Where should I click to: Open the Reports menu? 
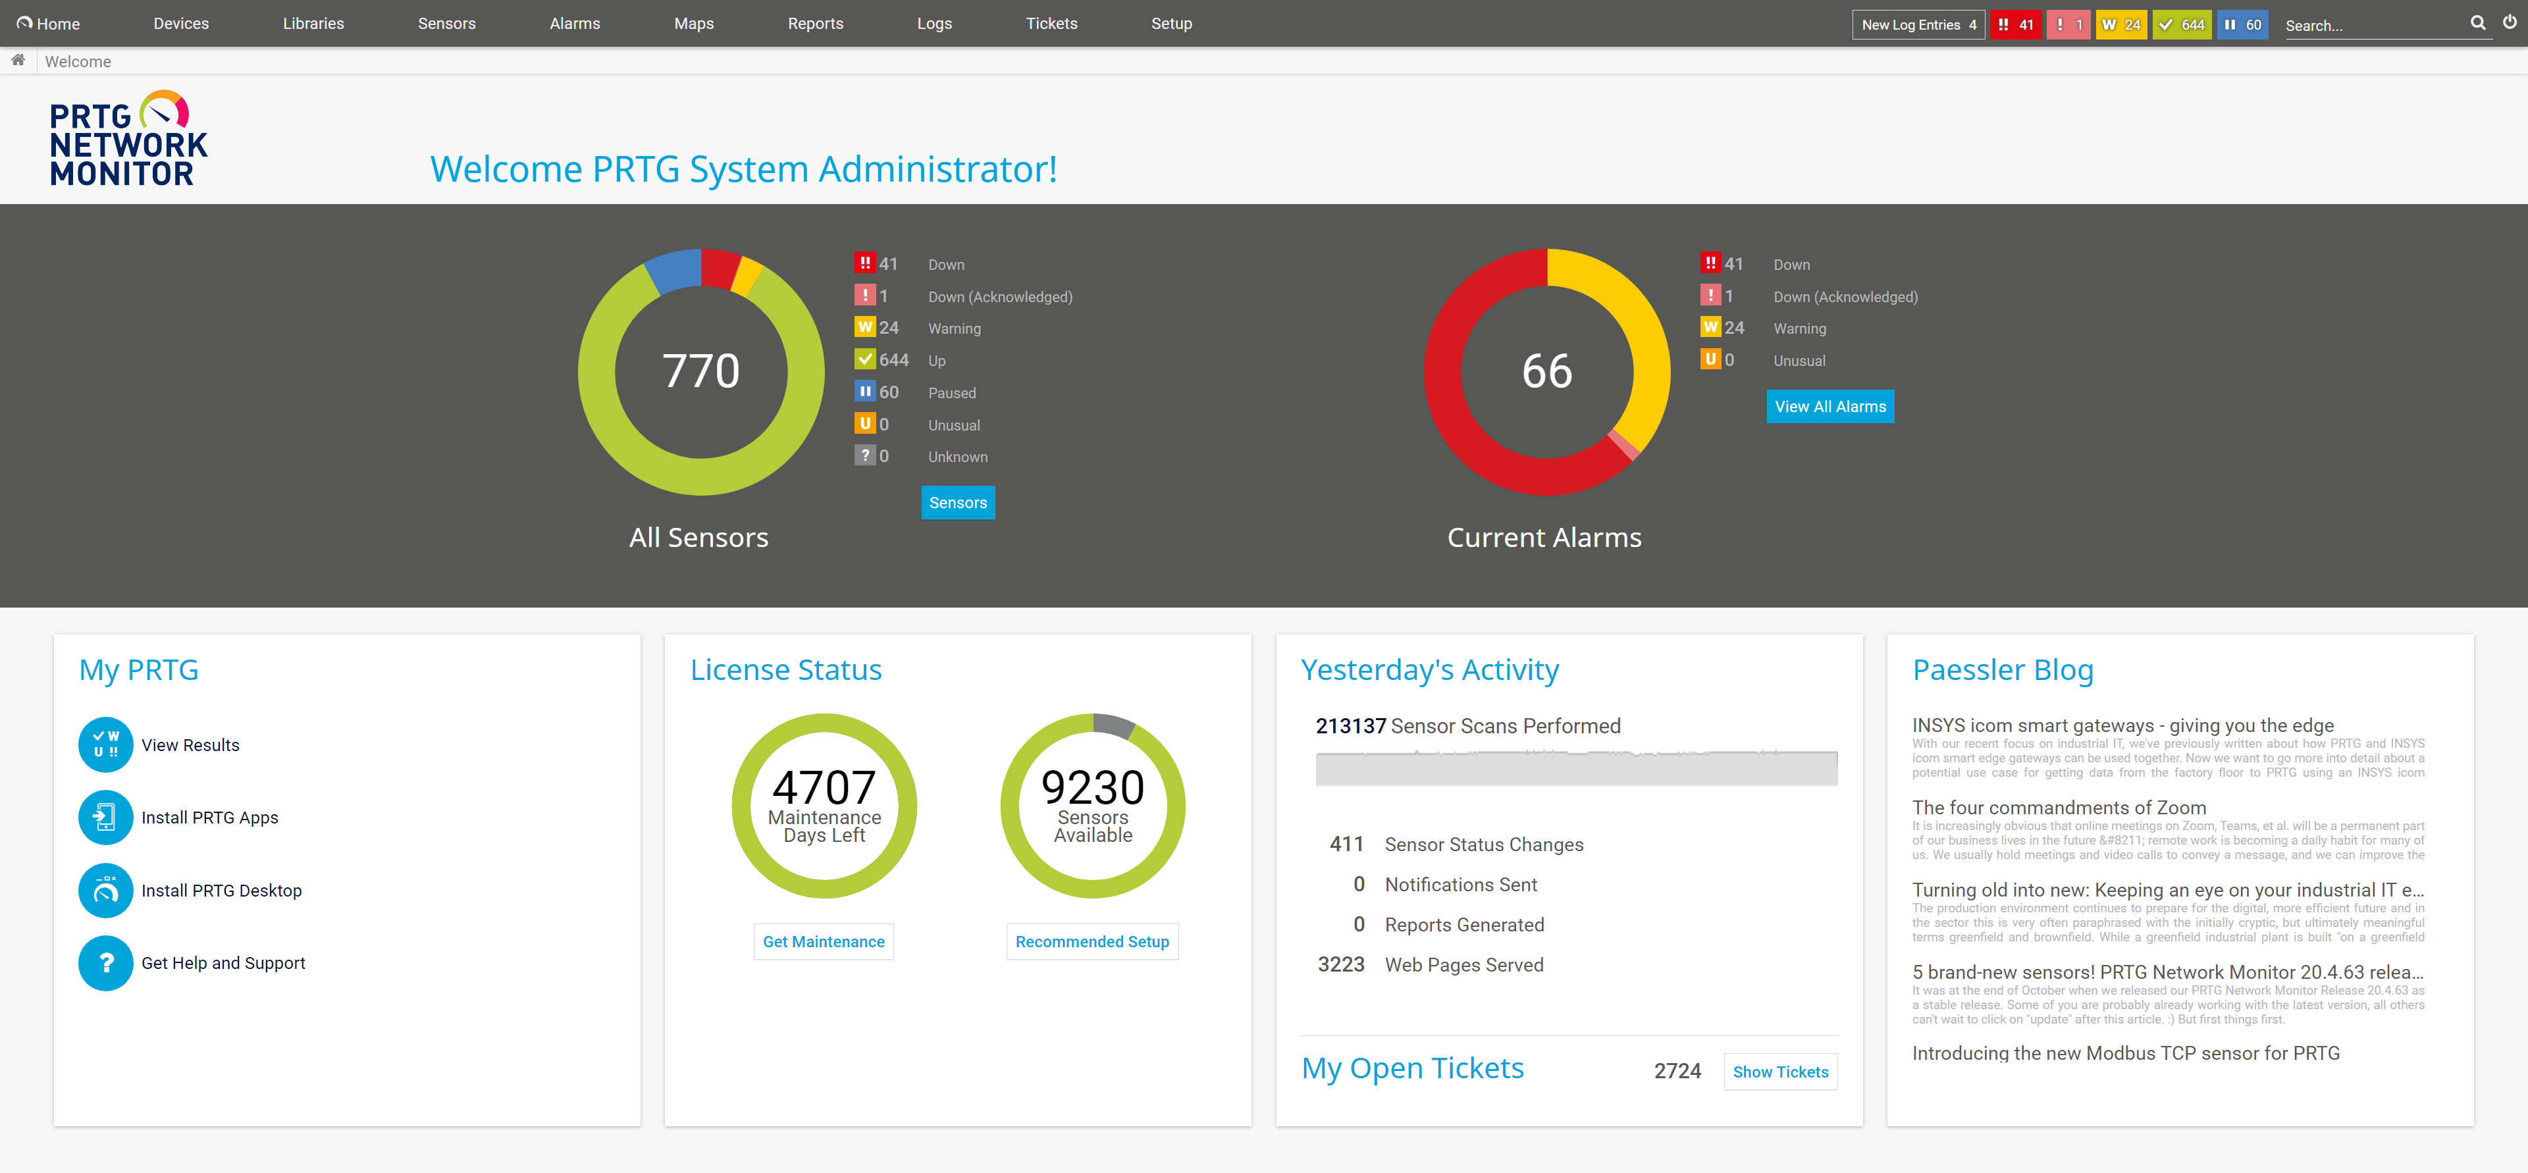pos(814,24)
